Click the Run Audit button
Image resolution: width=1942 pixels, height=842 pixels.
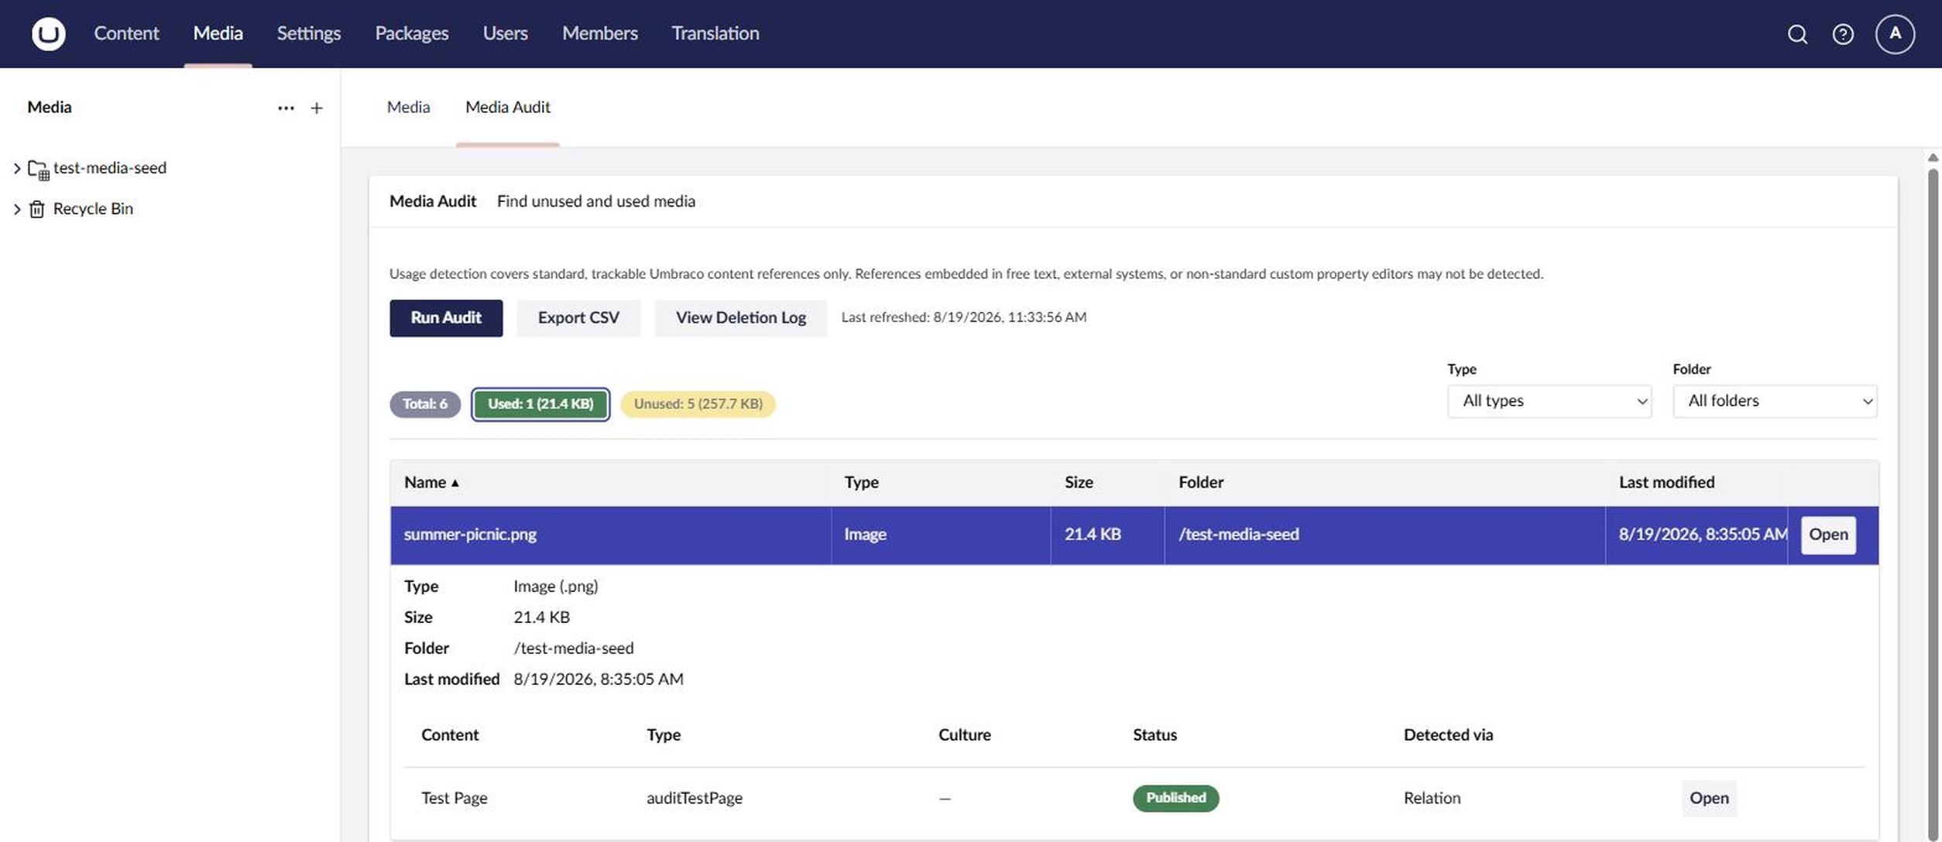click(x=446, y=318)
